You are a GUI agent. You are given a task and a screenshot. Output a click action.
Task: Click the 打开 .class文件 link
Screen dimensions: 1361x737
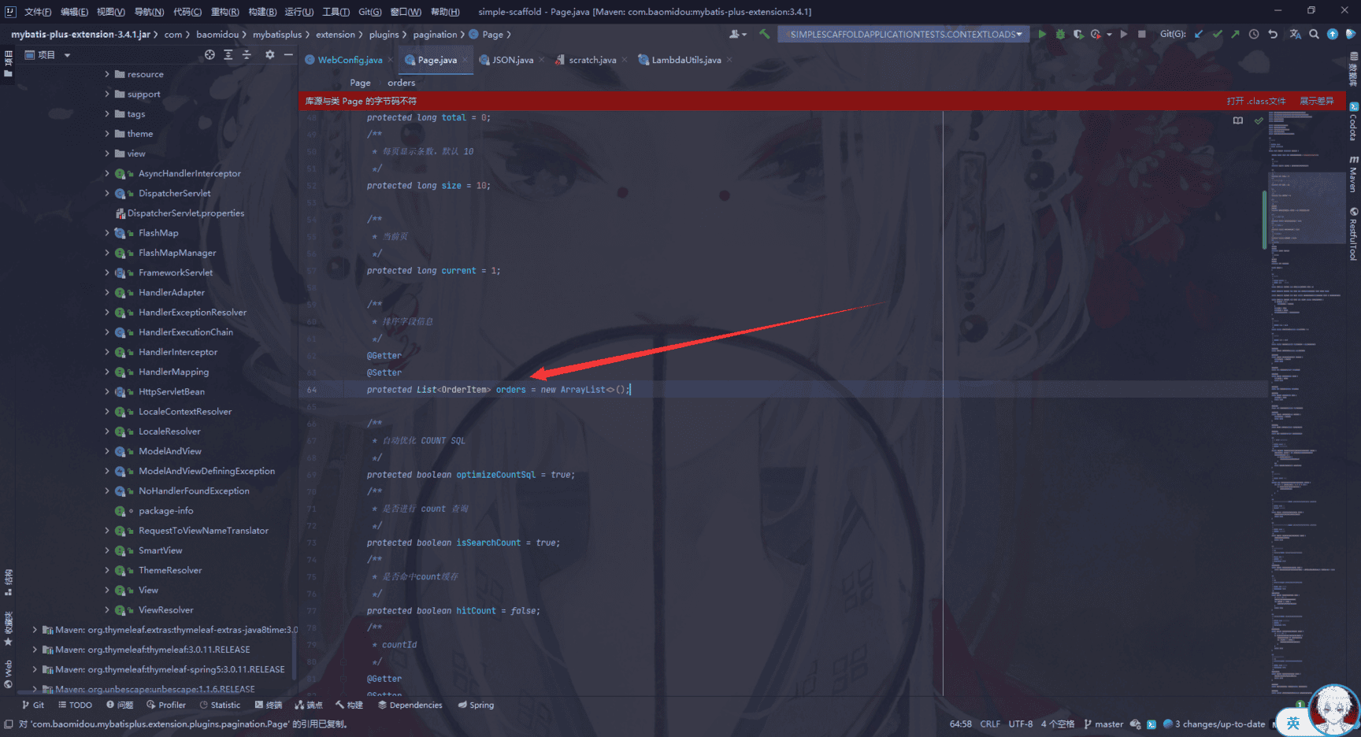(x=1255, y=102)
